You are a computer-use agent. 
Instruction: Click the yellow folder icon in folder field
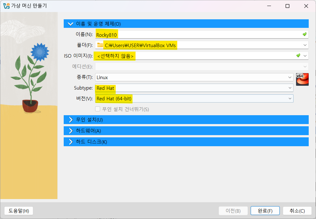pyautogui.click(x=100, y=45)
